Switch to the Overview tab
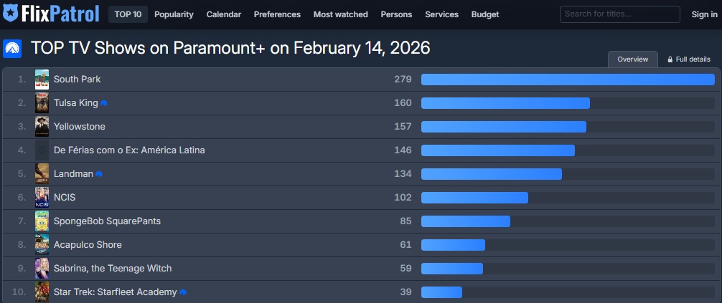Screen dimensions: 722x303 [x=632, y=59]
